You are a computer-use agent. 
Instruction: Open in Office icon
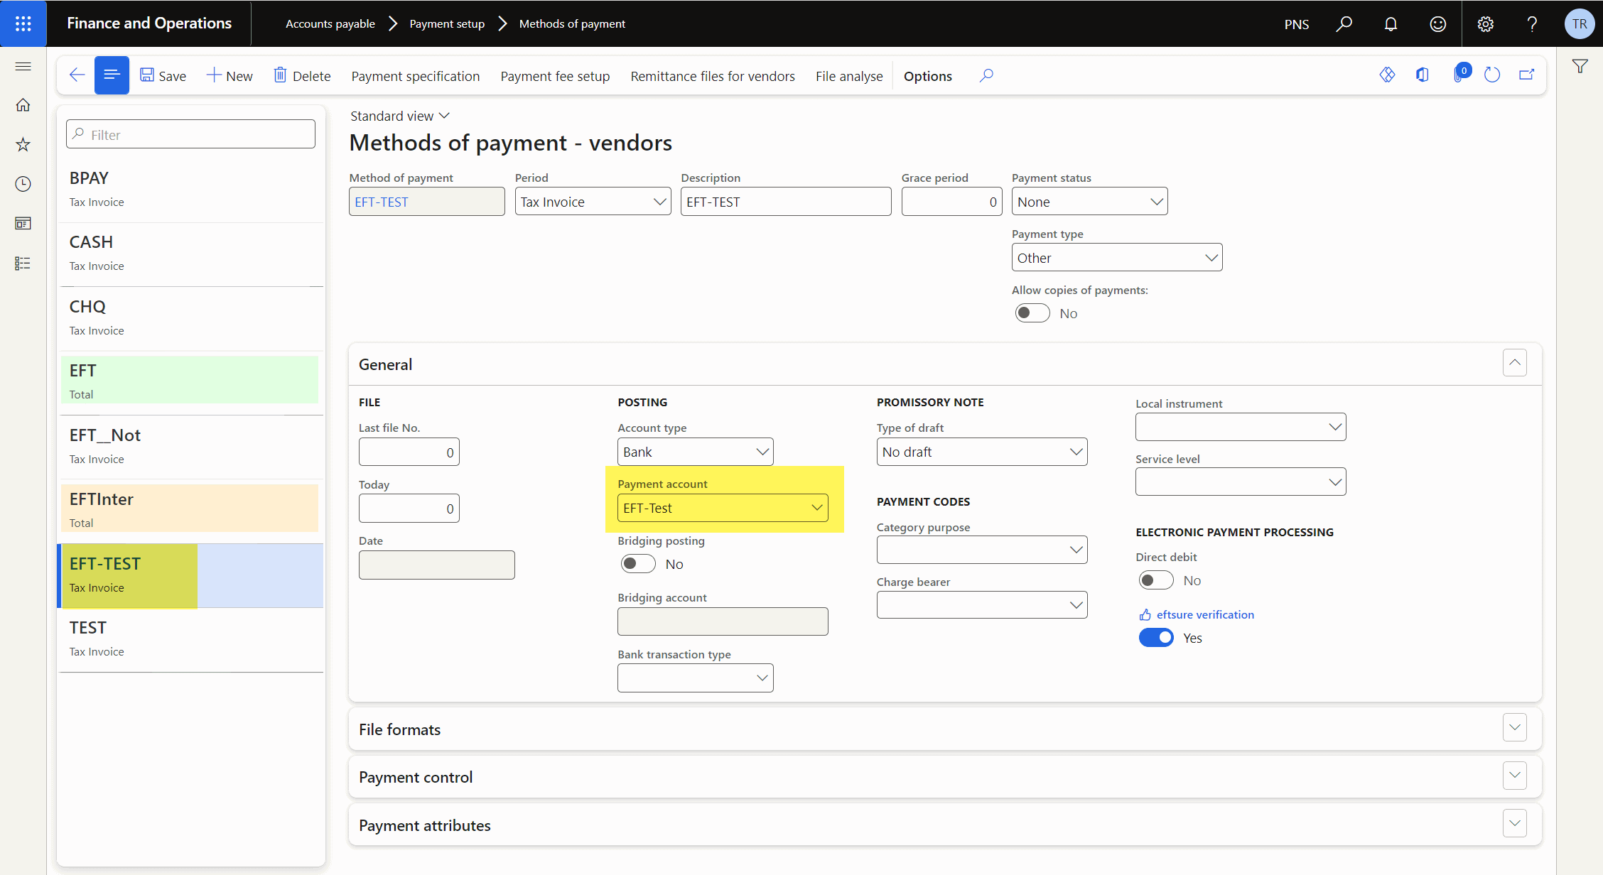(1422, 75)
